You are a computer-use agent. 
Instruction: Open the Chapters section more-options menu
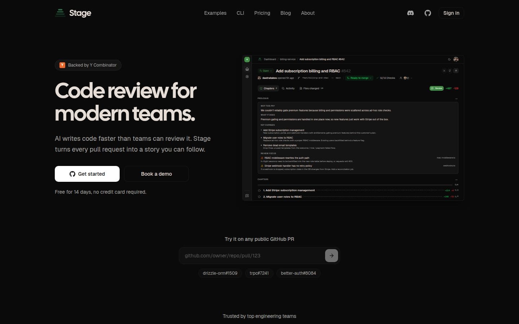click(x=456, y=180)
